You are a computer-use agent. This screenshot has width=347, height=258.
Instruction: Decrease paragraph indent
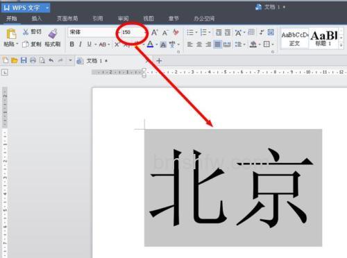[219, 33]
